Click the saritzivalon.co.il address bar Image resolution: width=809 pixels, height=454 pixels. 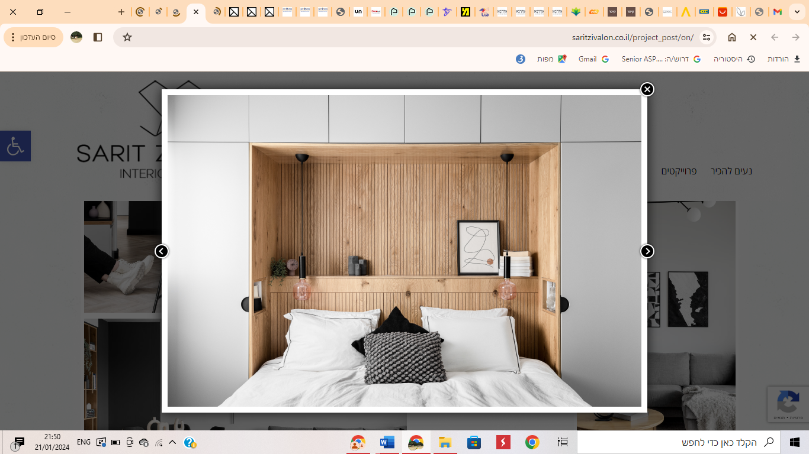click(415, 37)
